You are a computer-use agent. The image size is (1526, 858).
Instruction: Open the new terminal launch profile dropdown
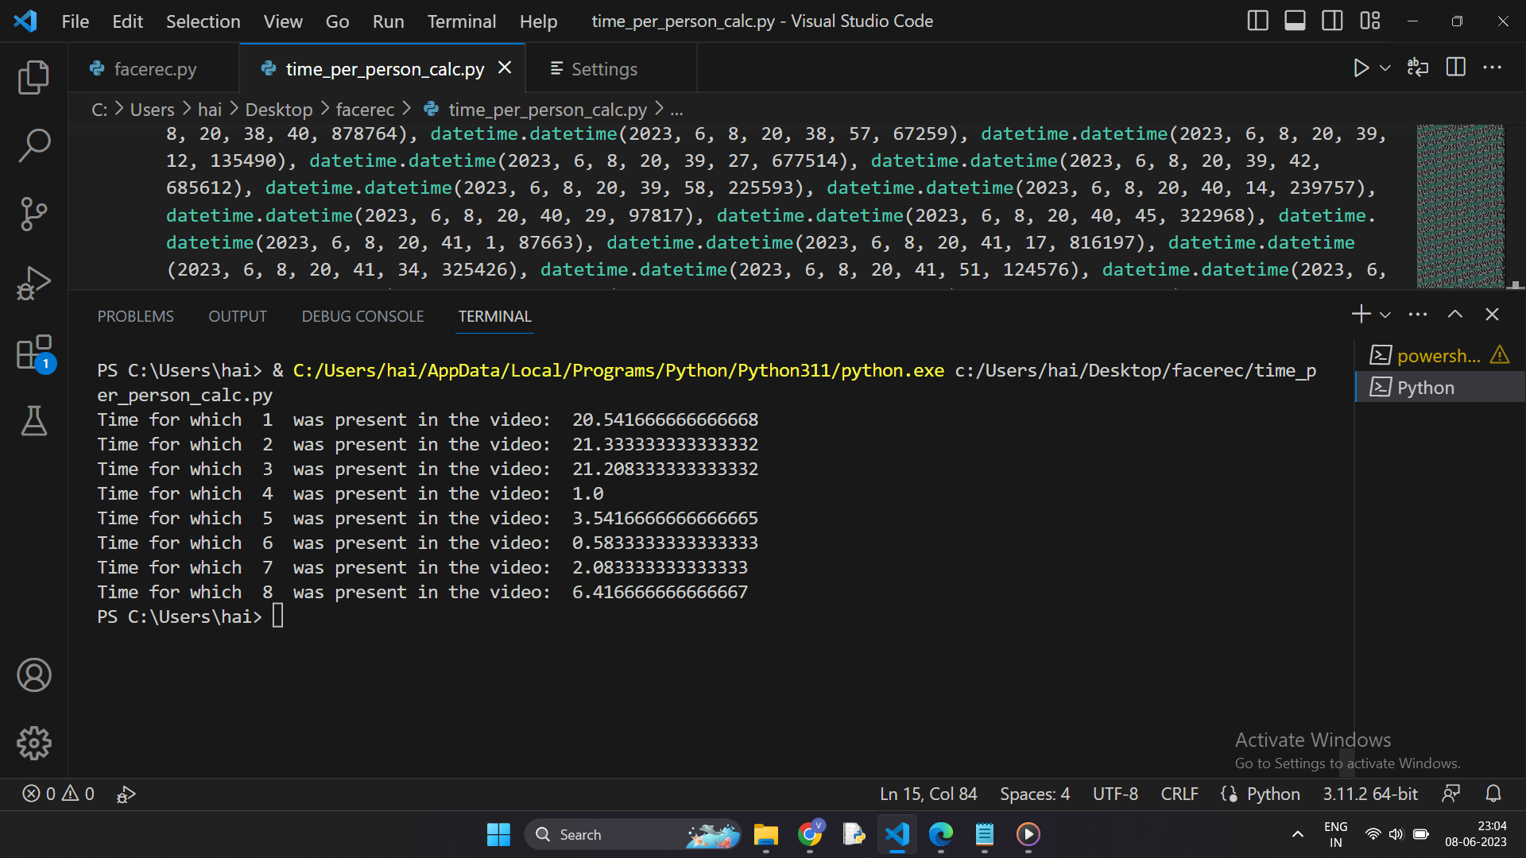coord(1385,315)
